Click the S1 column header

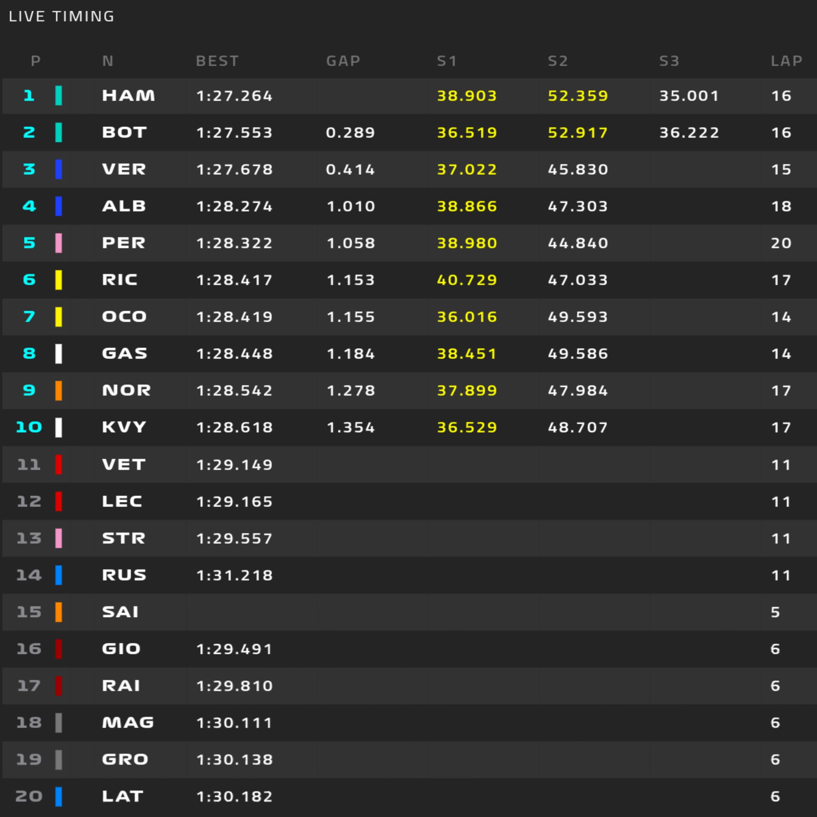click(x=446, y=61)
